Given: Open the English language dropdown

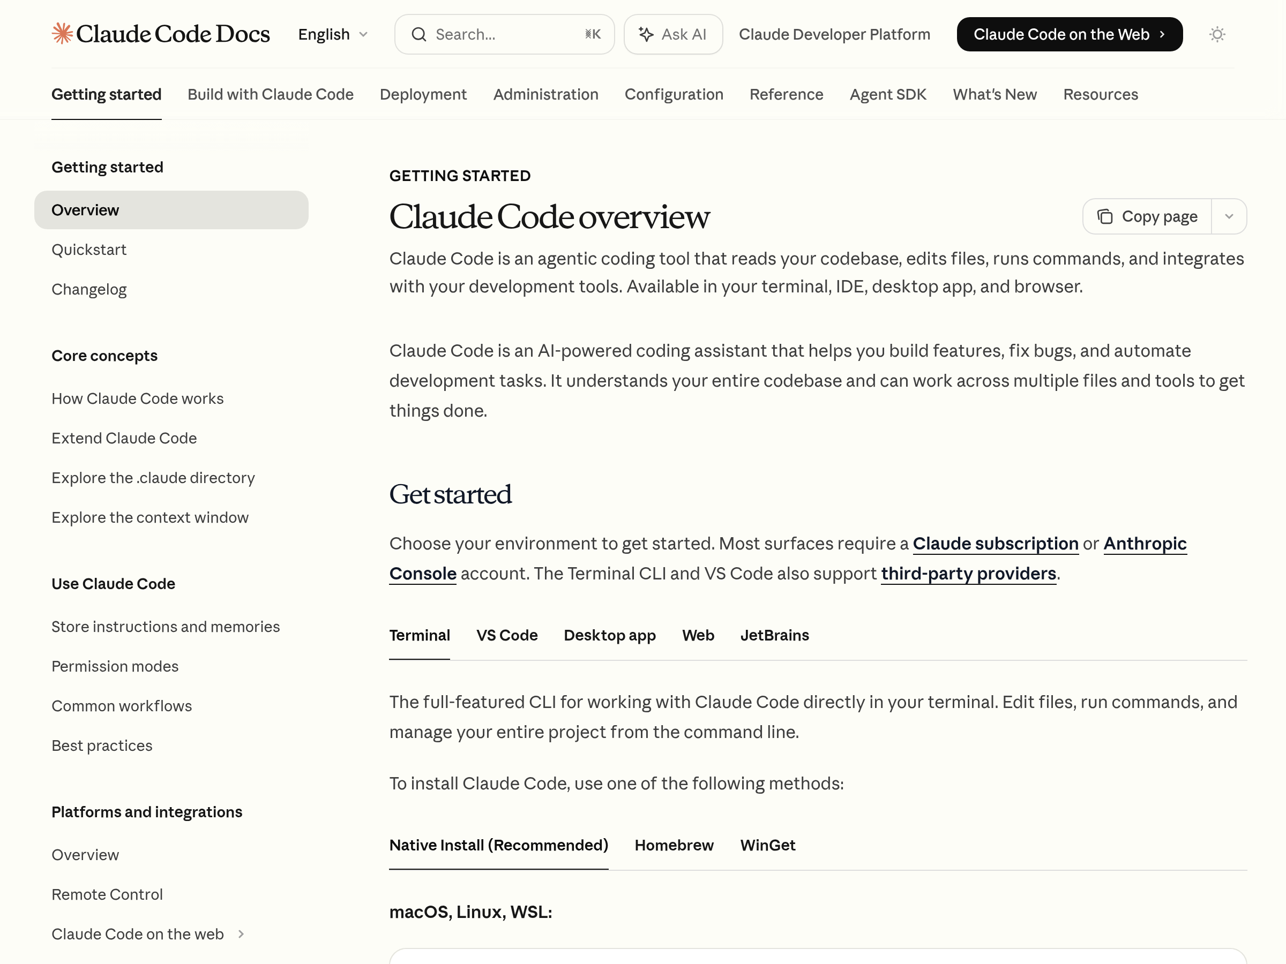Looking at the screenshot, I should pos(333,34).
